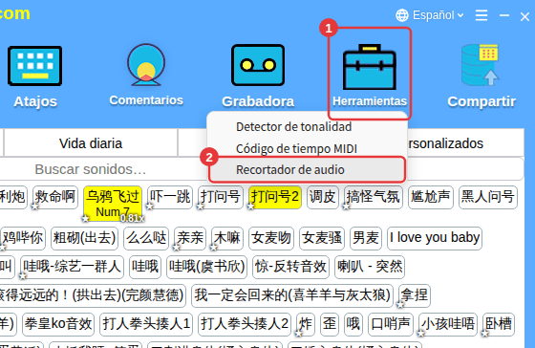Play the 卧槽 sound
The width and height of the screenshot is (535, 348).
[498, 324]
